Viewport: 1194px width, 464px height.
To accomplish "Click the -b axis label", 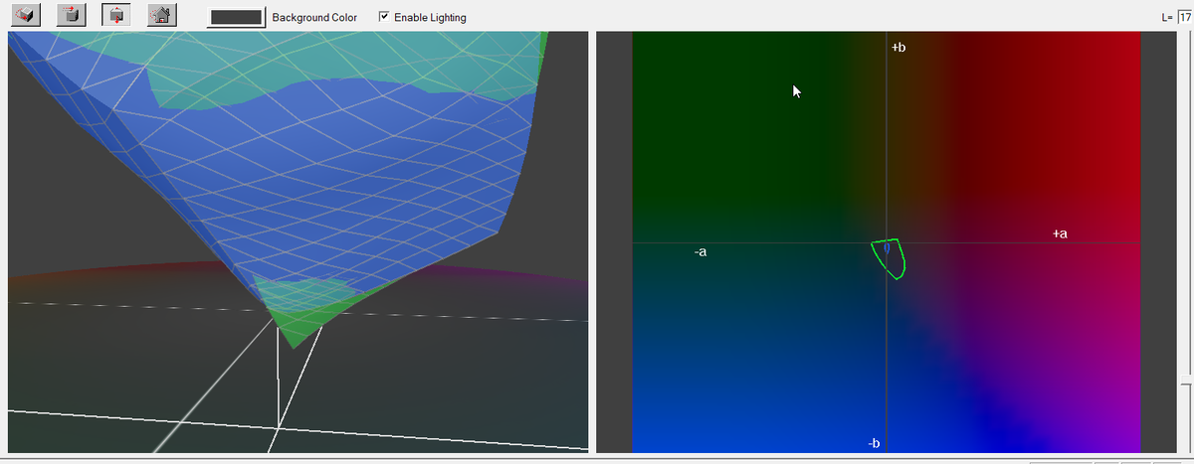I will pyautogui.click(x=873, y=442).
